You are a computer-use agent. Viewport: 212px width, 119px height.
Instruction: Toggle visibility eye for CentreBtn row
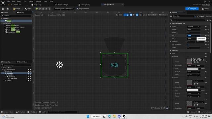tap(31, 73)
